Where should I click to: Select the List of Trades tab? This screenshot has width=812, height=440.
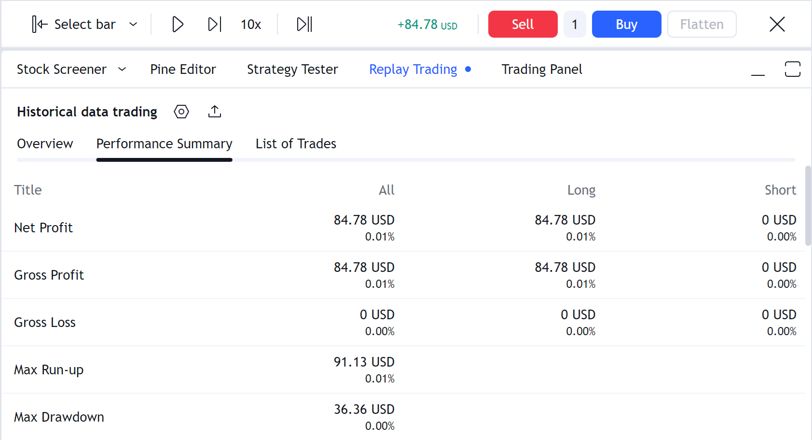tap(296, 143)
